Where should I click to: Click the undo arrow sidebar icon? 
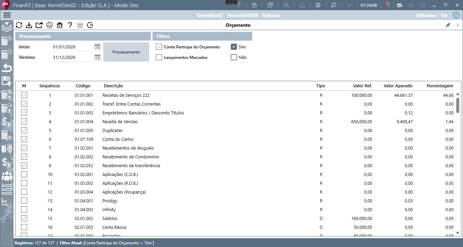point(7,68)
